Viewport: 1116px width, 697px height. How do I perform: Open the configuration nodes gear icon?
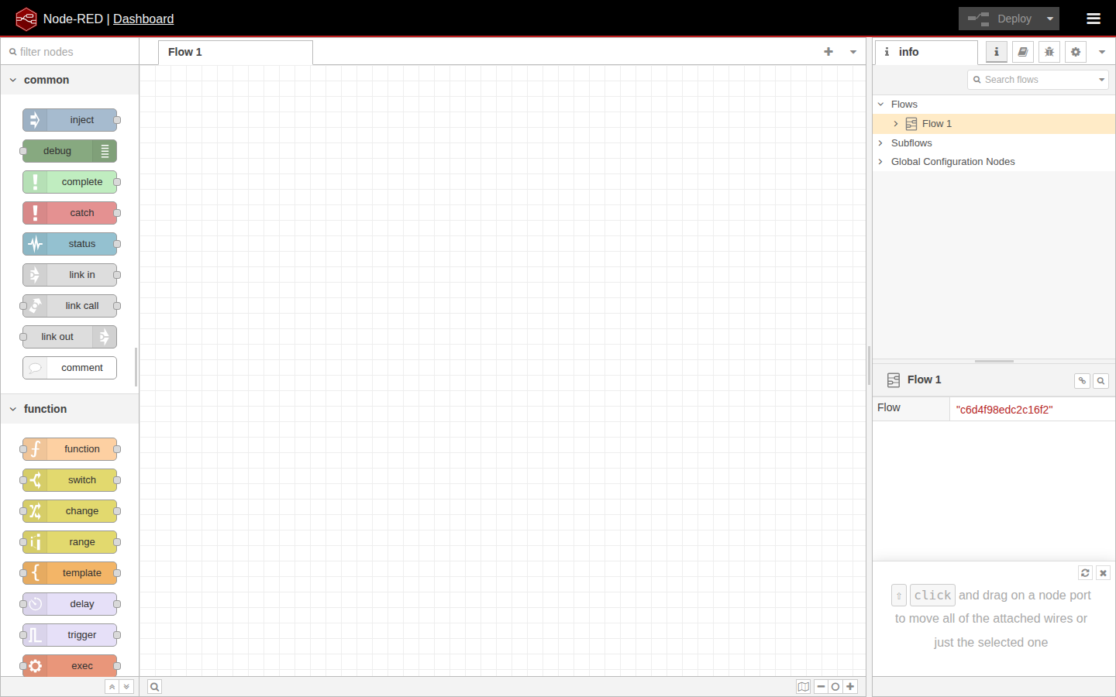pos(1075,51)
